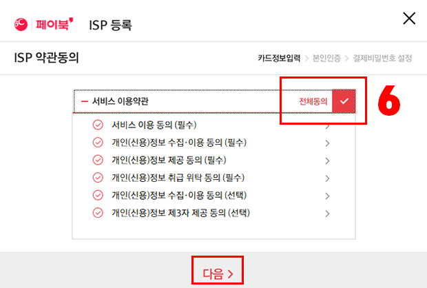The height and width of the screenshot is (288, 427).
Task: Close the ISP 등록 dialog with the X
Action: (409, 19)
